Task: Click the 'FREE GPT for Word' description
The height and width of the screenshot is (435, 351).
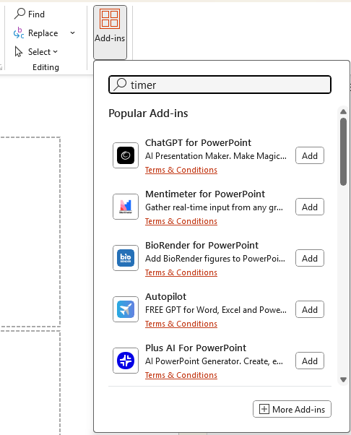Action: tap(216, 310)
